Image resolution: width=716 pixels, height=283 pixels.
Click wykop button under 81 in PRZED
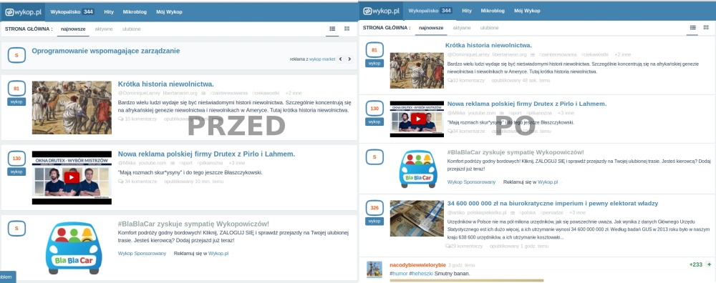coord(16,101)
